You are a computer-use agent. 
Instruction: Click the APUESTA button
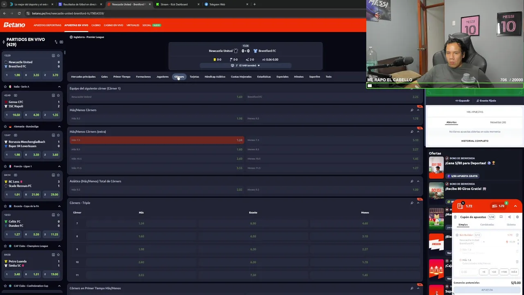point(487,290)
